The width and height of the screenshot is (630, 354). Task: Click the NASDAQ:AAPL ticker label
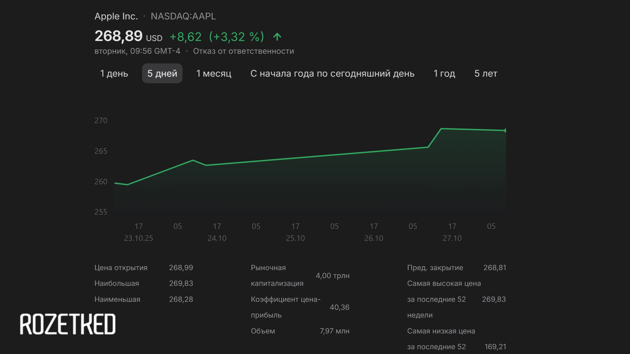[183, 16]
